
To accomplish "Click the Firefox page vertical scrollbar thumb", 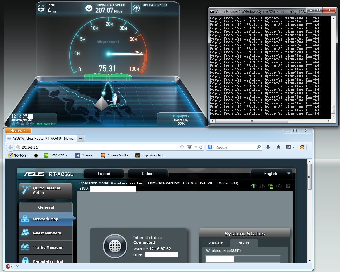I will point(310,177).
